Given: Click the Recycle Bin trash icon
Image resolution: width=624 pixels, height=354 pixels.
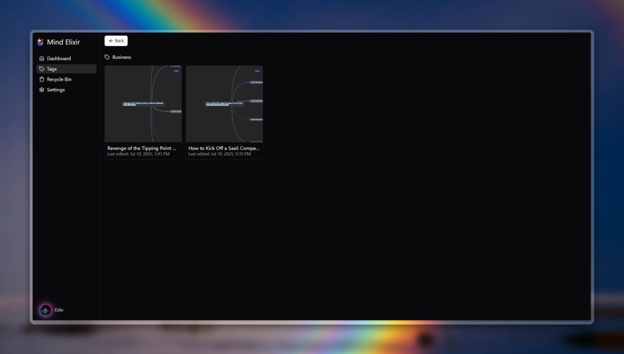Looking at the screenshot, I should (42, 79).
